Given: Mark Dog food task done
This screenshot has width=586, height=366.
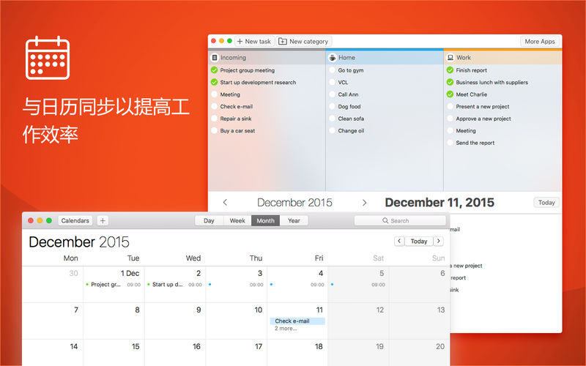Looking at the screenshot, I should click(x=333, y=106).
